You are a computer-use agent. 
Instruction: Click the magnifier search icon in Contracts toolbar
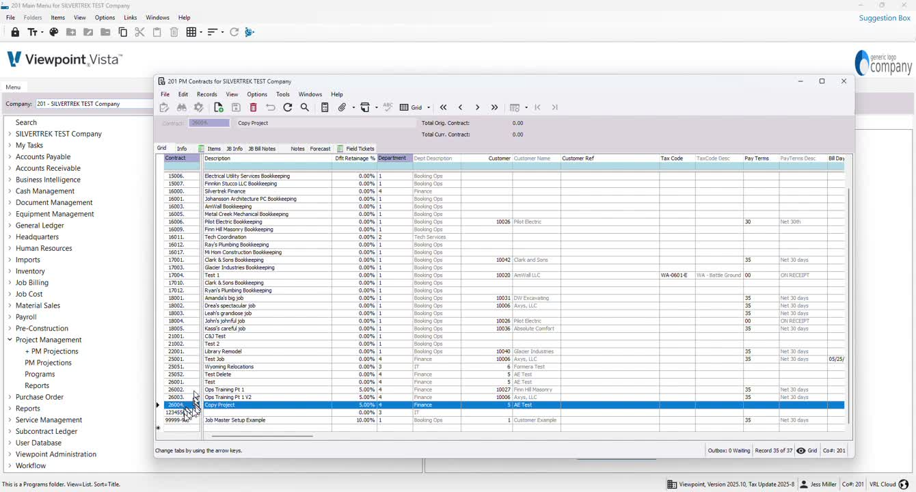[x=305, y=107]
